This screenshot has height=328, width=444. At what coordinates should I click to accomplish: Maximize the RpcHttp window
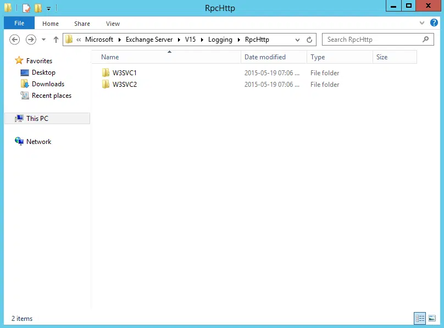point(409,5)
